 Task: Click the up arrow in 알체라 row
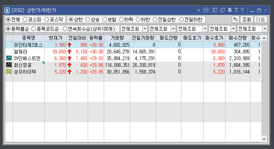click(69, 52)
